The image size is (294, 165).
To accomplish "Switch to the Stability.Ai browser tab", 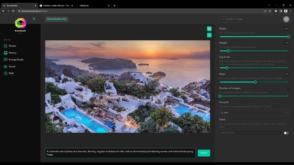I will point(92,5).
